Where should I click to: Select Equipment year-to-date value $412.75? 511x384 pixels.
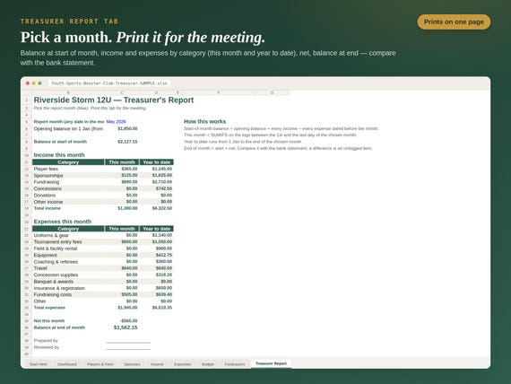point(164,255)
